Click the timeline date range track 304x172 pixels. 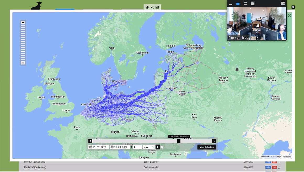(152, 141)
